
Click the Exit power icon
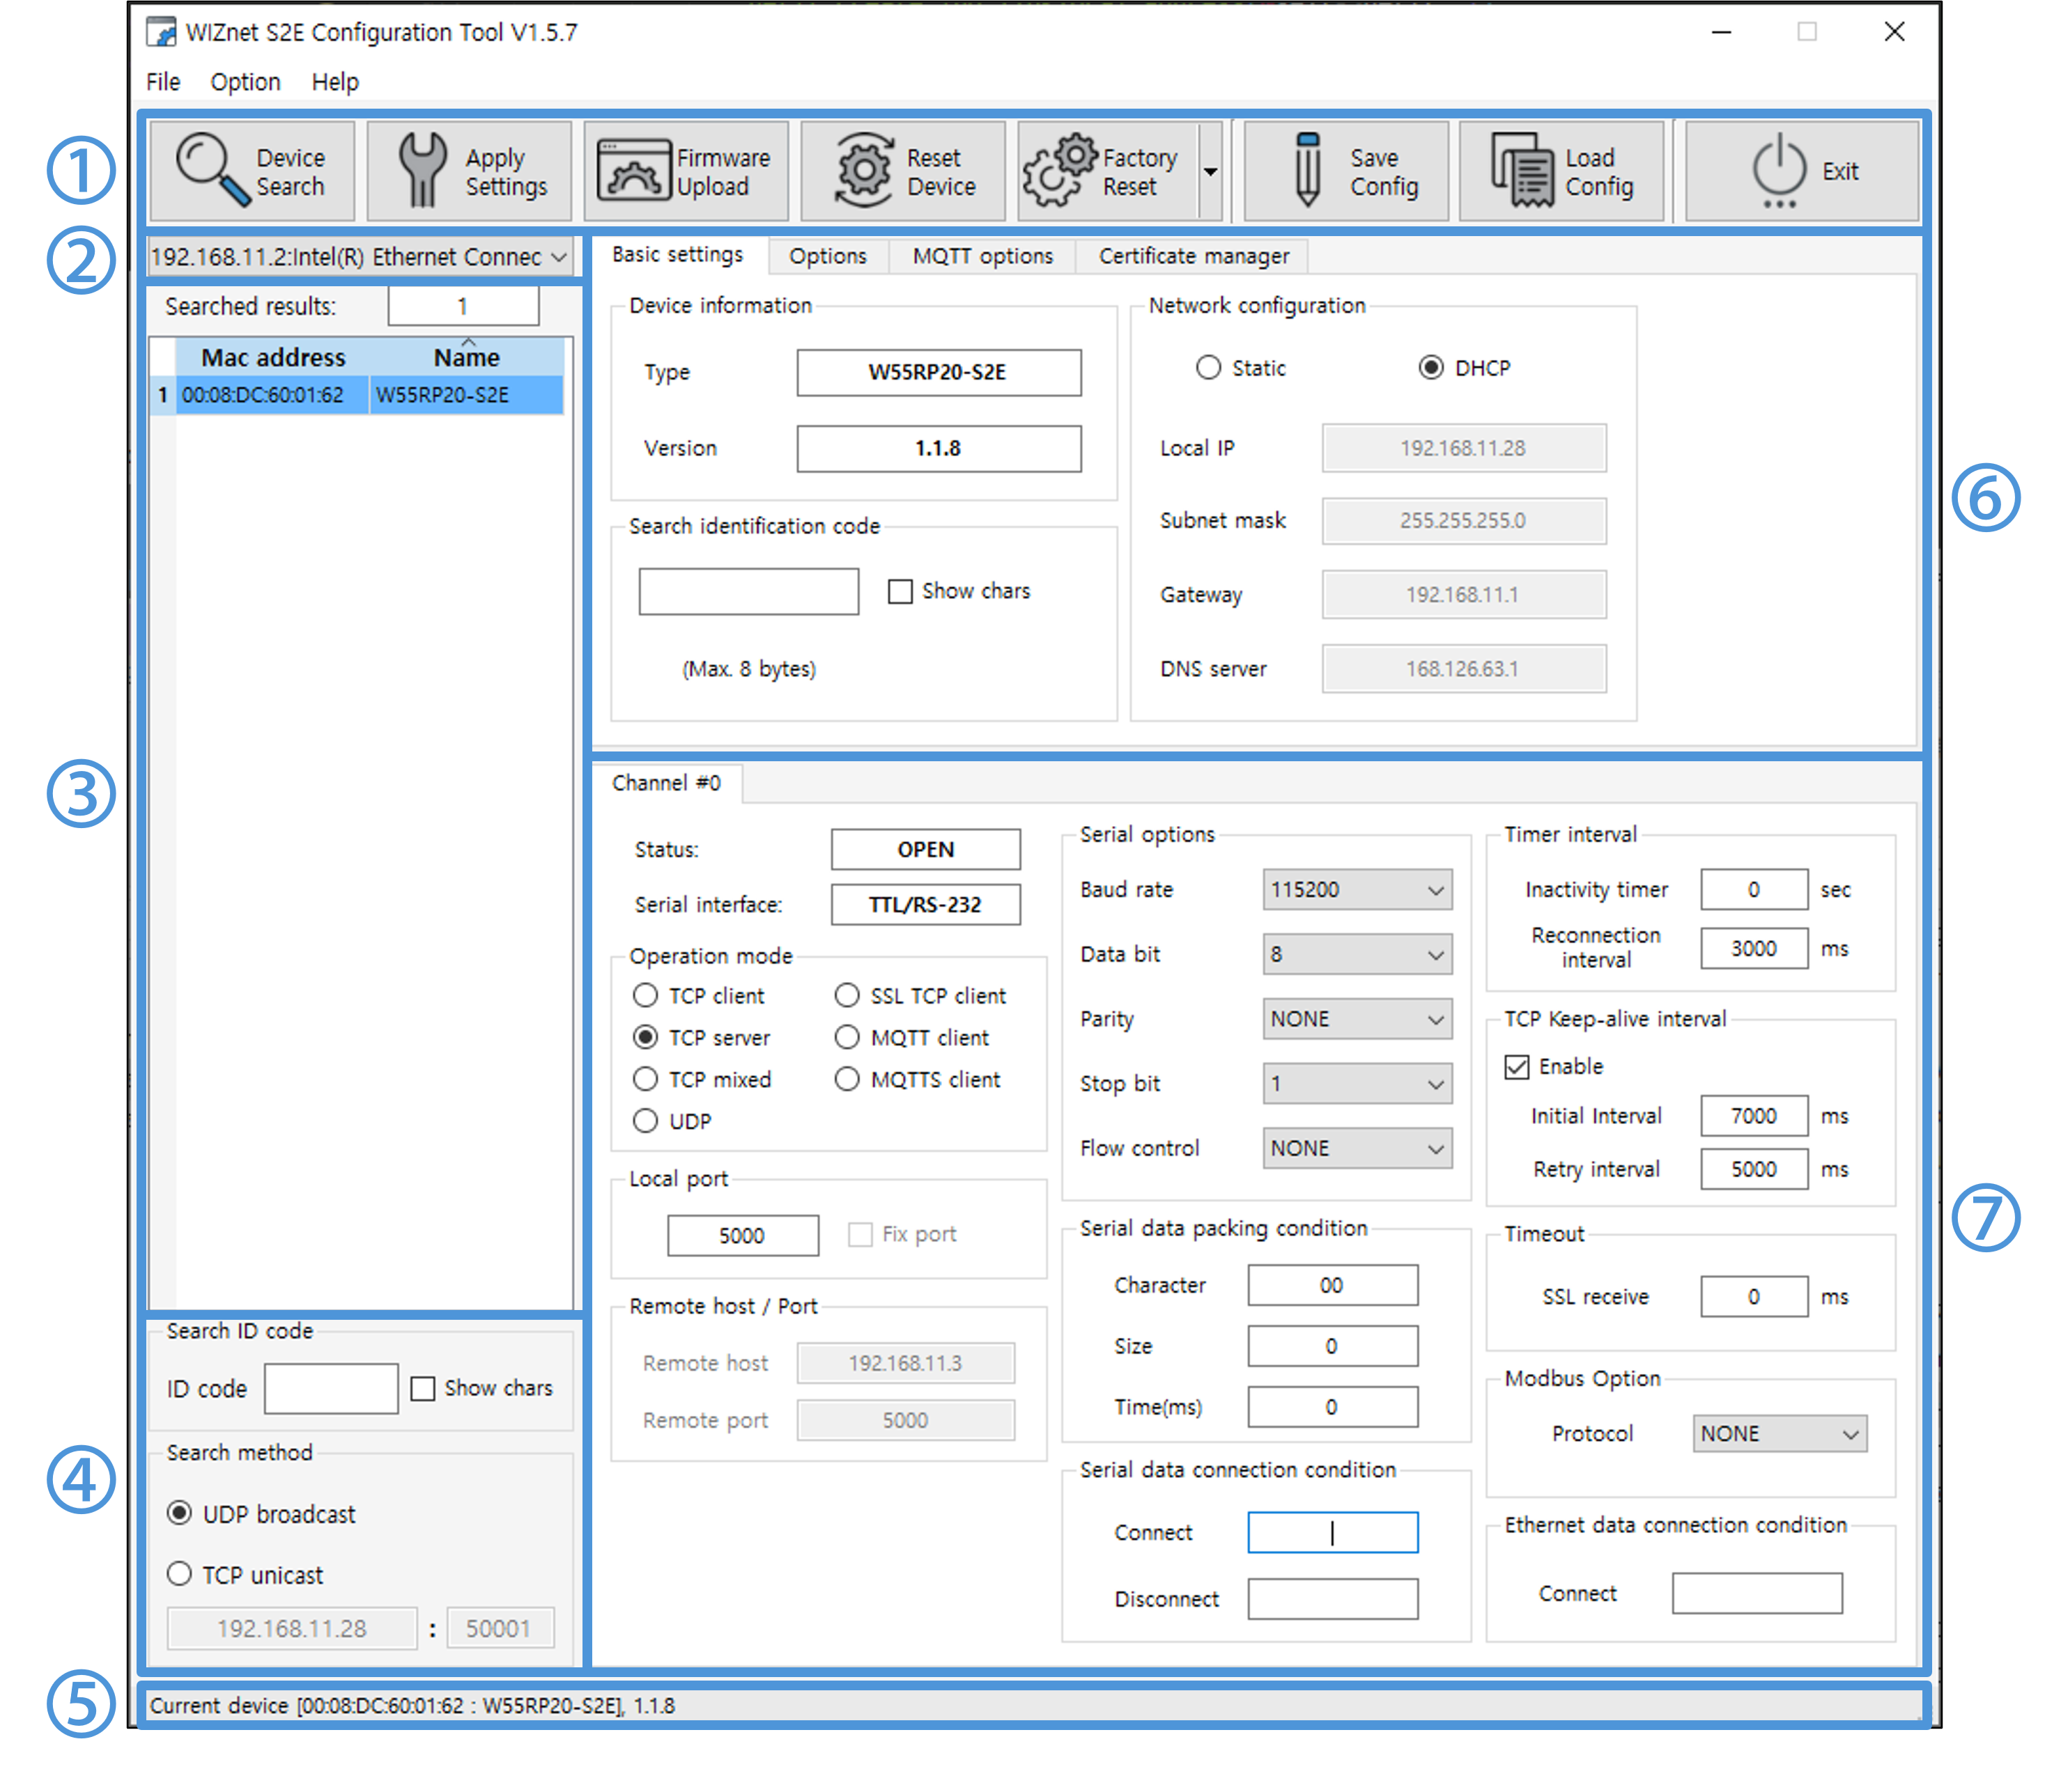click(1779, 170)
